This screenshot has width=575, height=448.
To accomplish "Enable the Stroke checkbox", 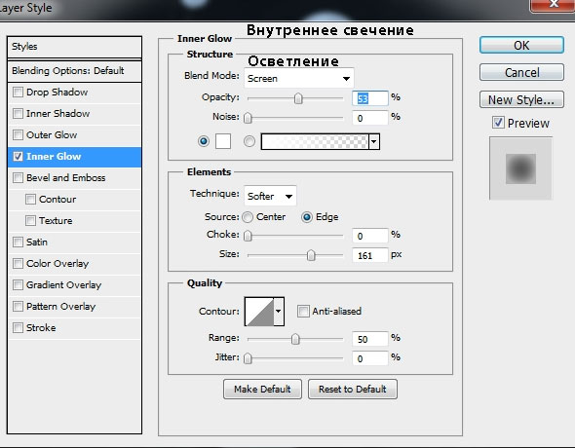I will coord(18,327).
